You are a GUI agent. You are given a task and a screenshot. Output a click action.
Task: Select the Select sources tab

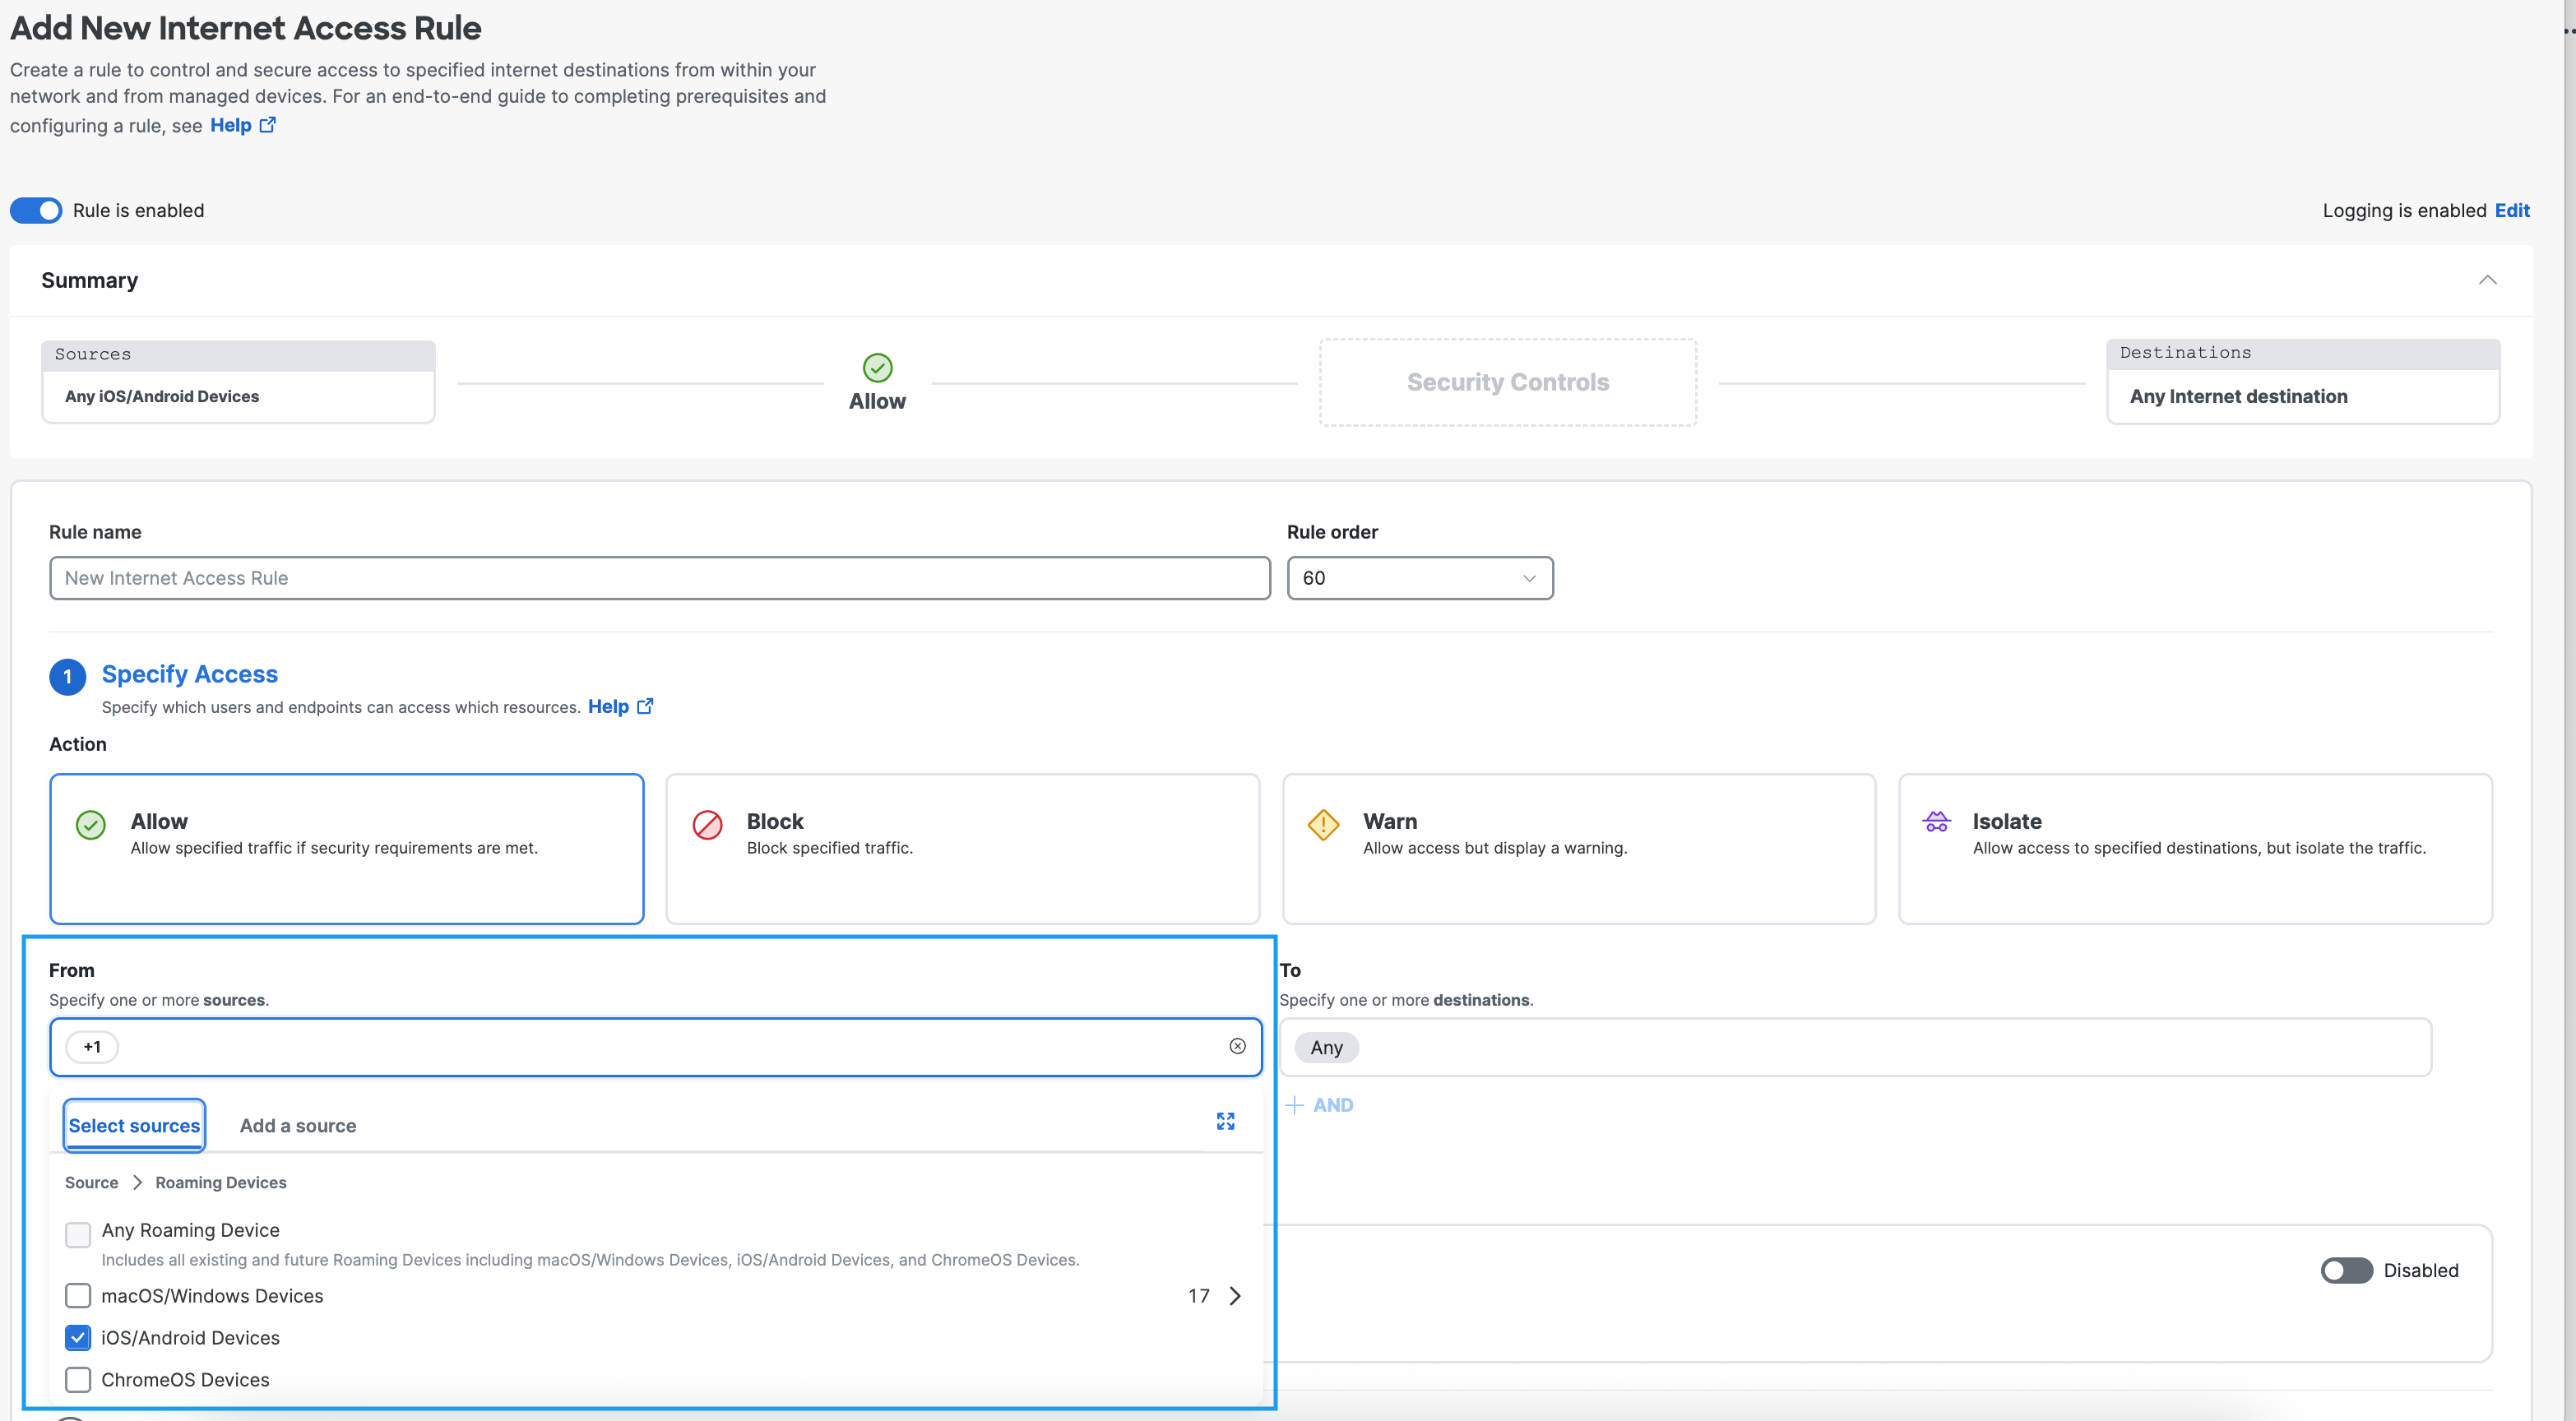pos(134,1126)
